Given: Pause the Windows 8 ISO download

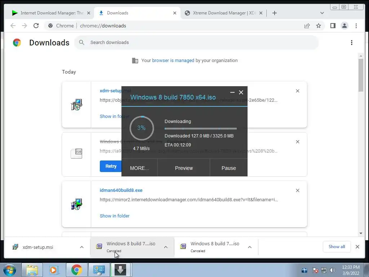Looking at the screenshot, I should 228,168.
